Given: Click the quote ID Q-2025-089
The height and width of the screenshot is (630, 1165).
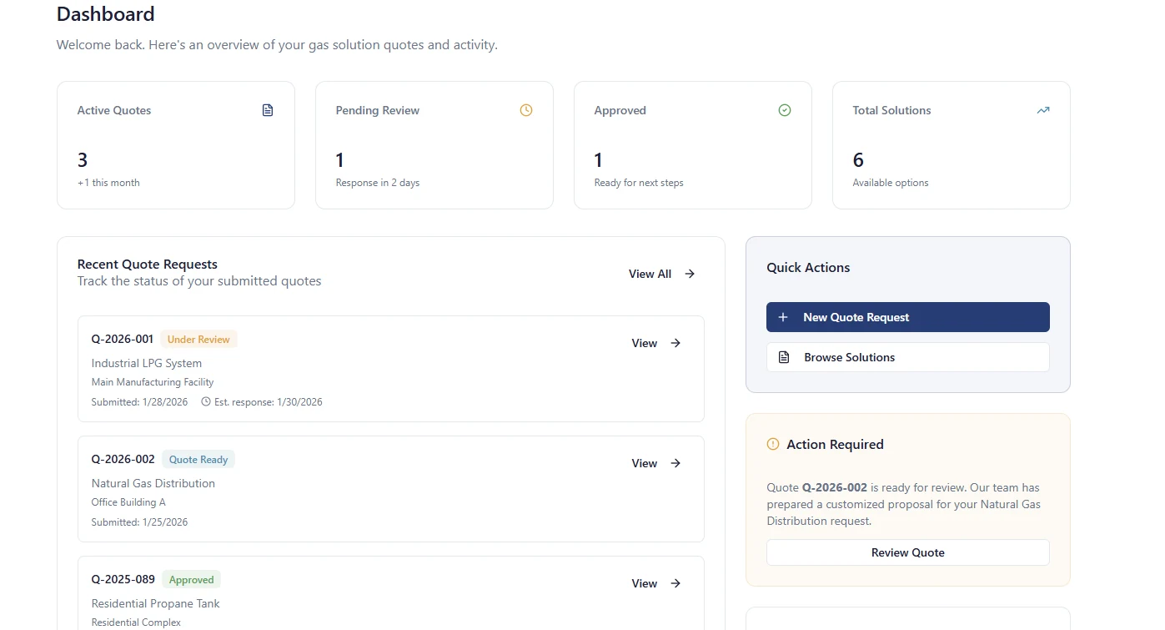Looking at the screenshot, I should click(x=123, y=579).
